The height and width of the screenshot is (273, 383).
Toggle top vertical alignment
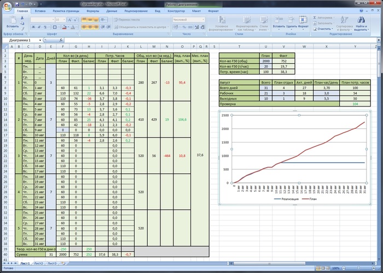(84, 20)
